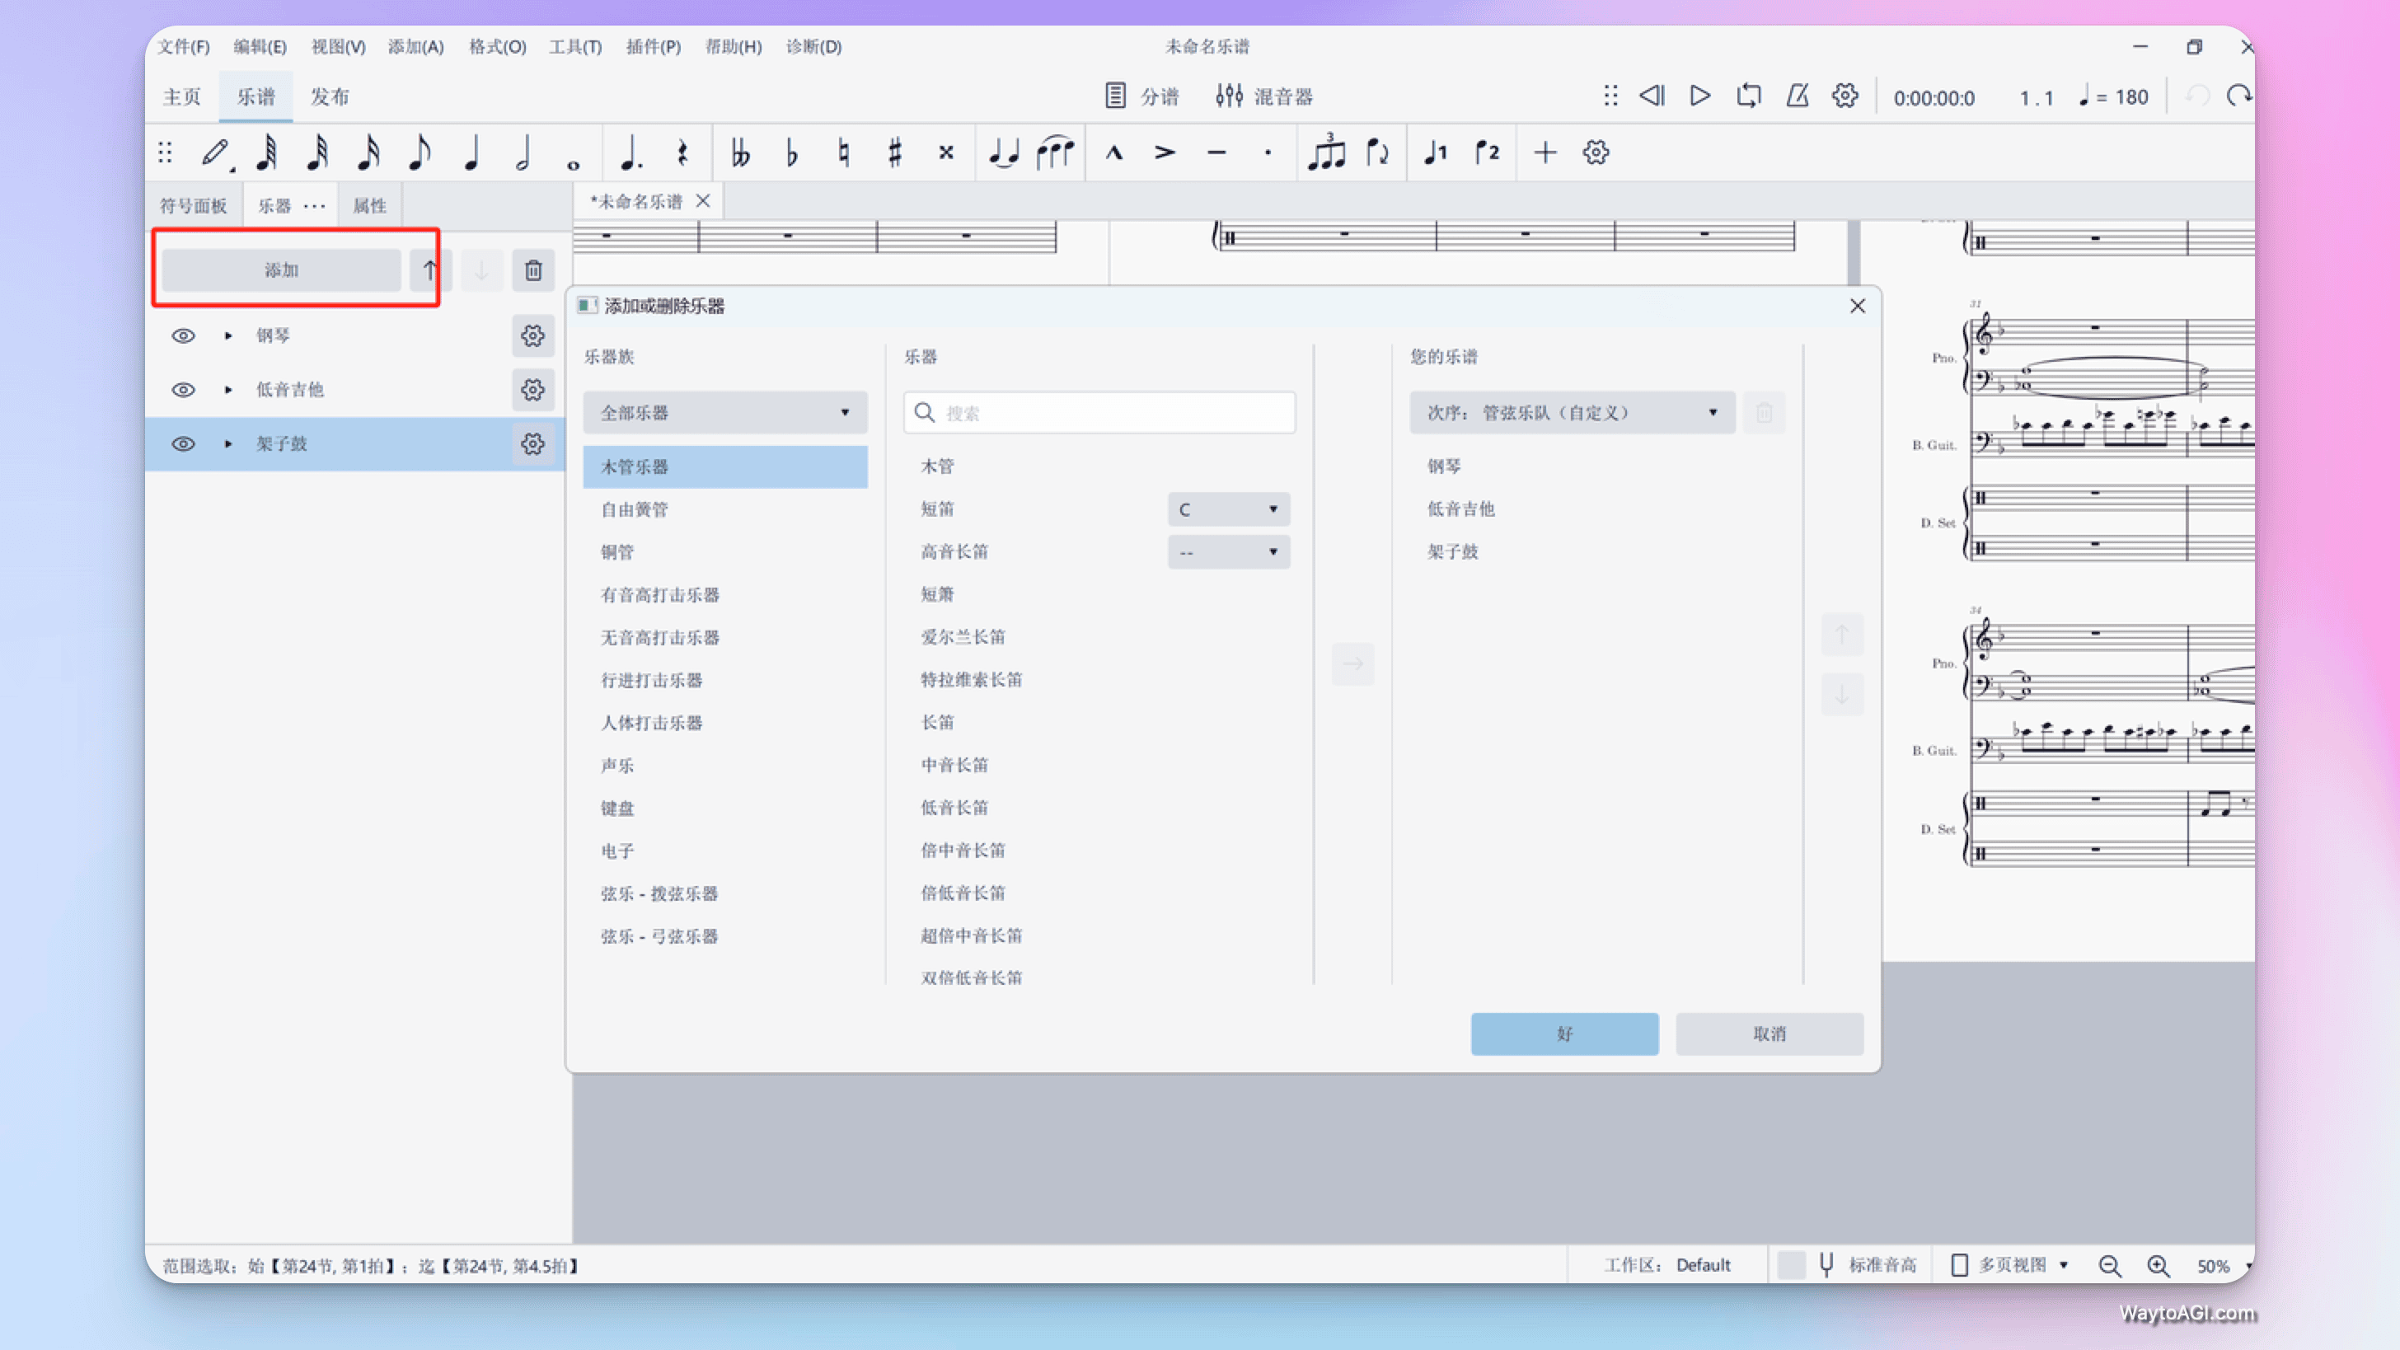Switch to the 主页 tab

click(x=181, y=97)
